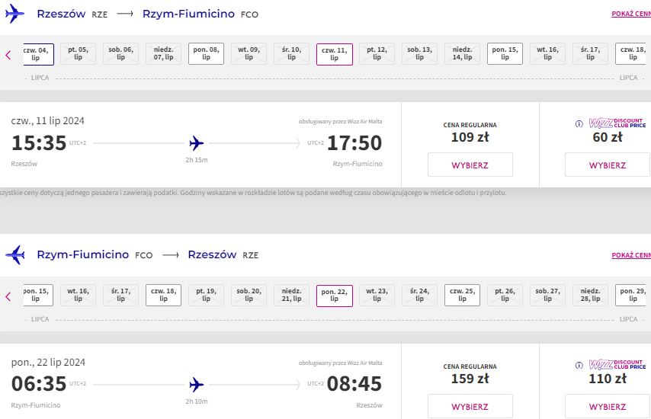Choose discount club price 60 zł WYBIERZ
Image resolution: width=651 pixels, height=419 pixels.
(608, 165)
